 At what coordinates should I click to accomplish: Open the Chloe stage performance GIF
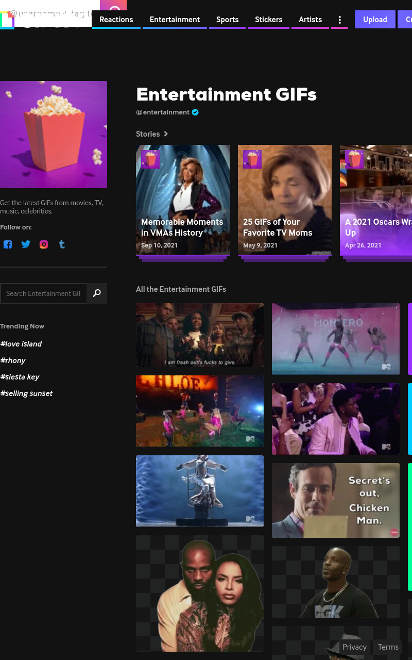(200, 411)
